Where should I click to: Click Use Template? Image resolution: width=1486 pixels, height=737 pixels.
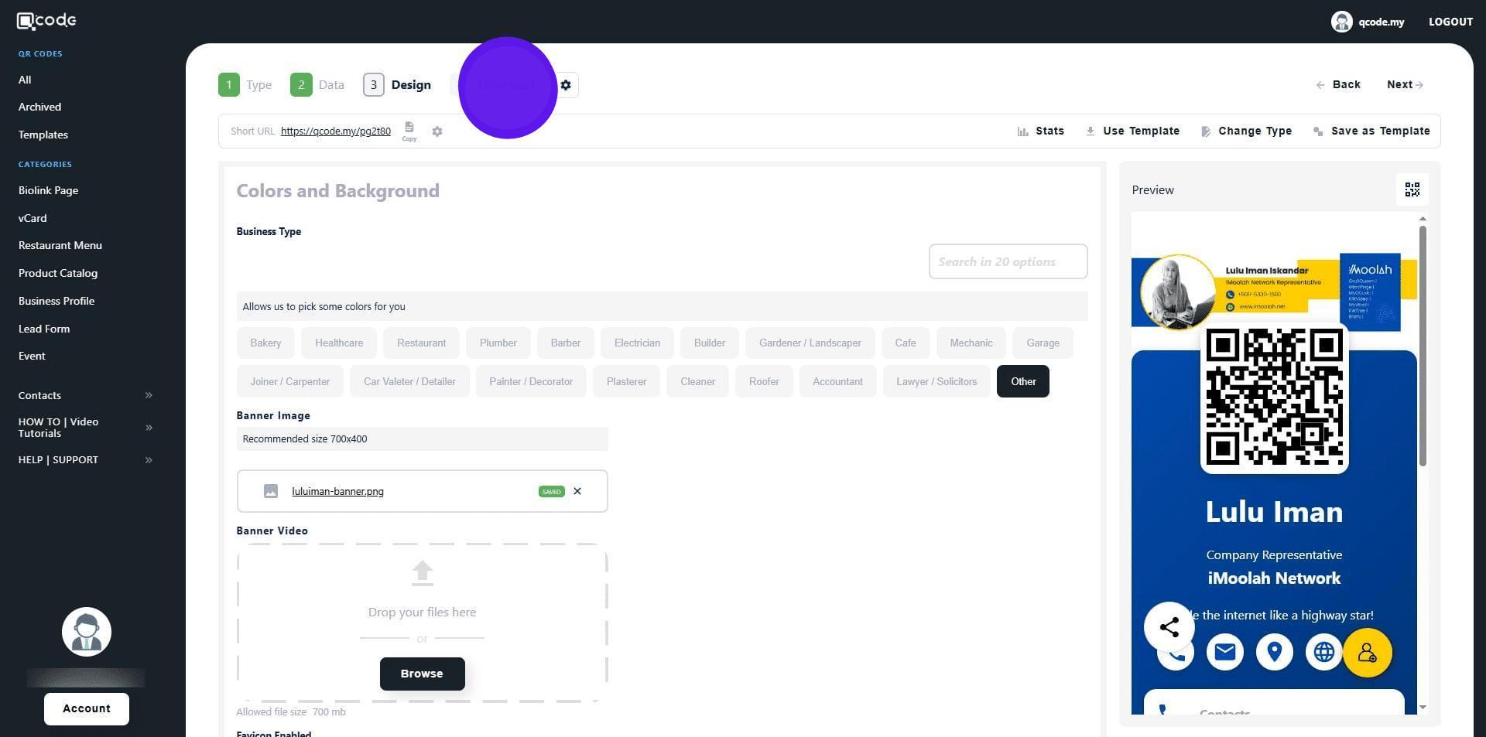click(x=1133, y=131)
